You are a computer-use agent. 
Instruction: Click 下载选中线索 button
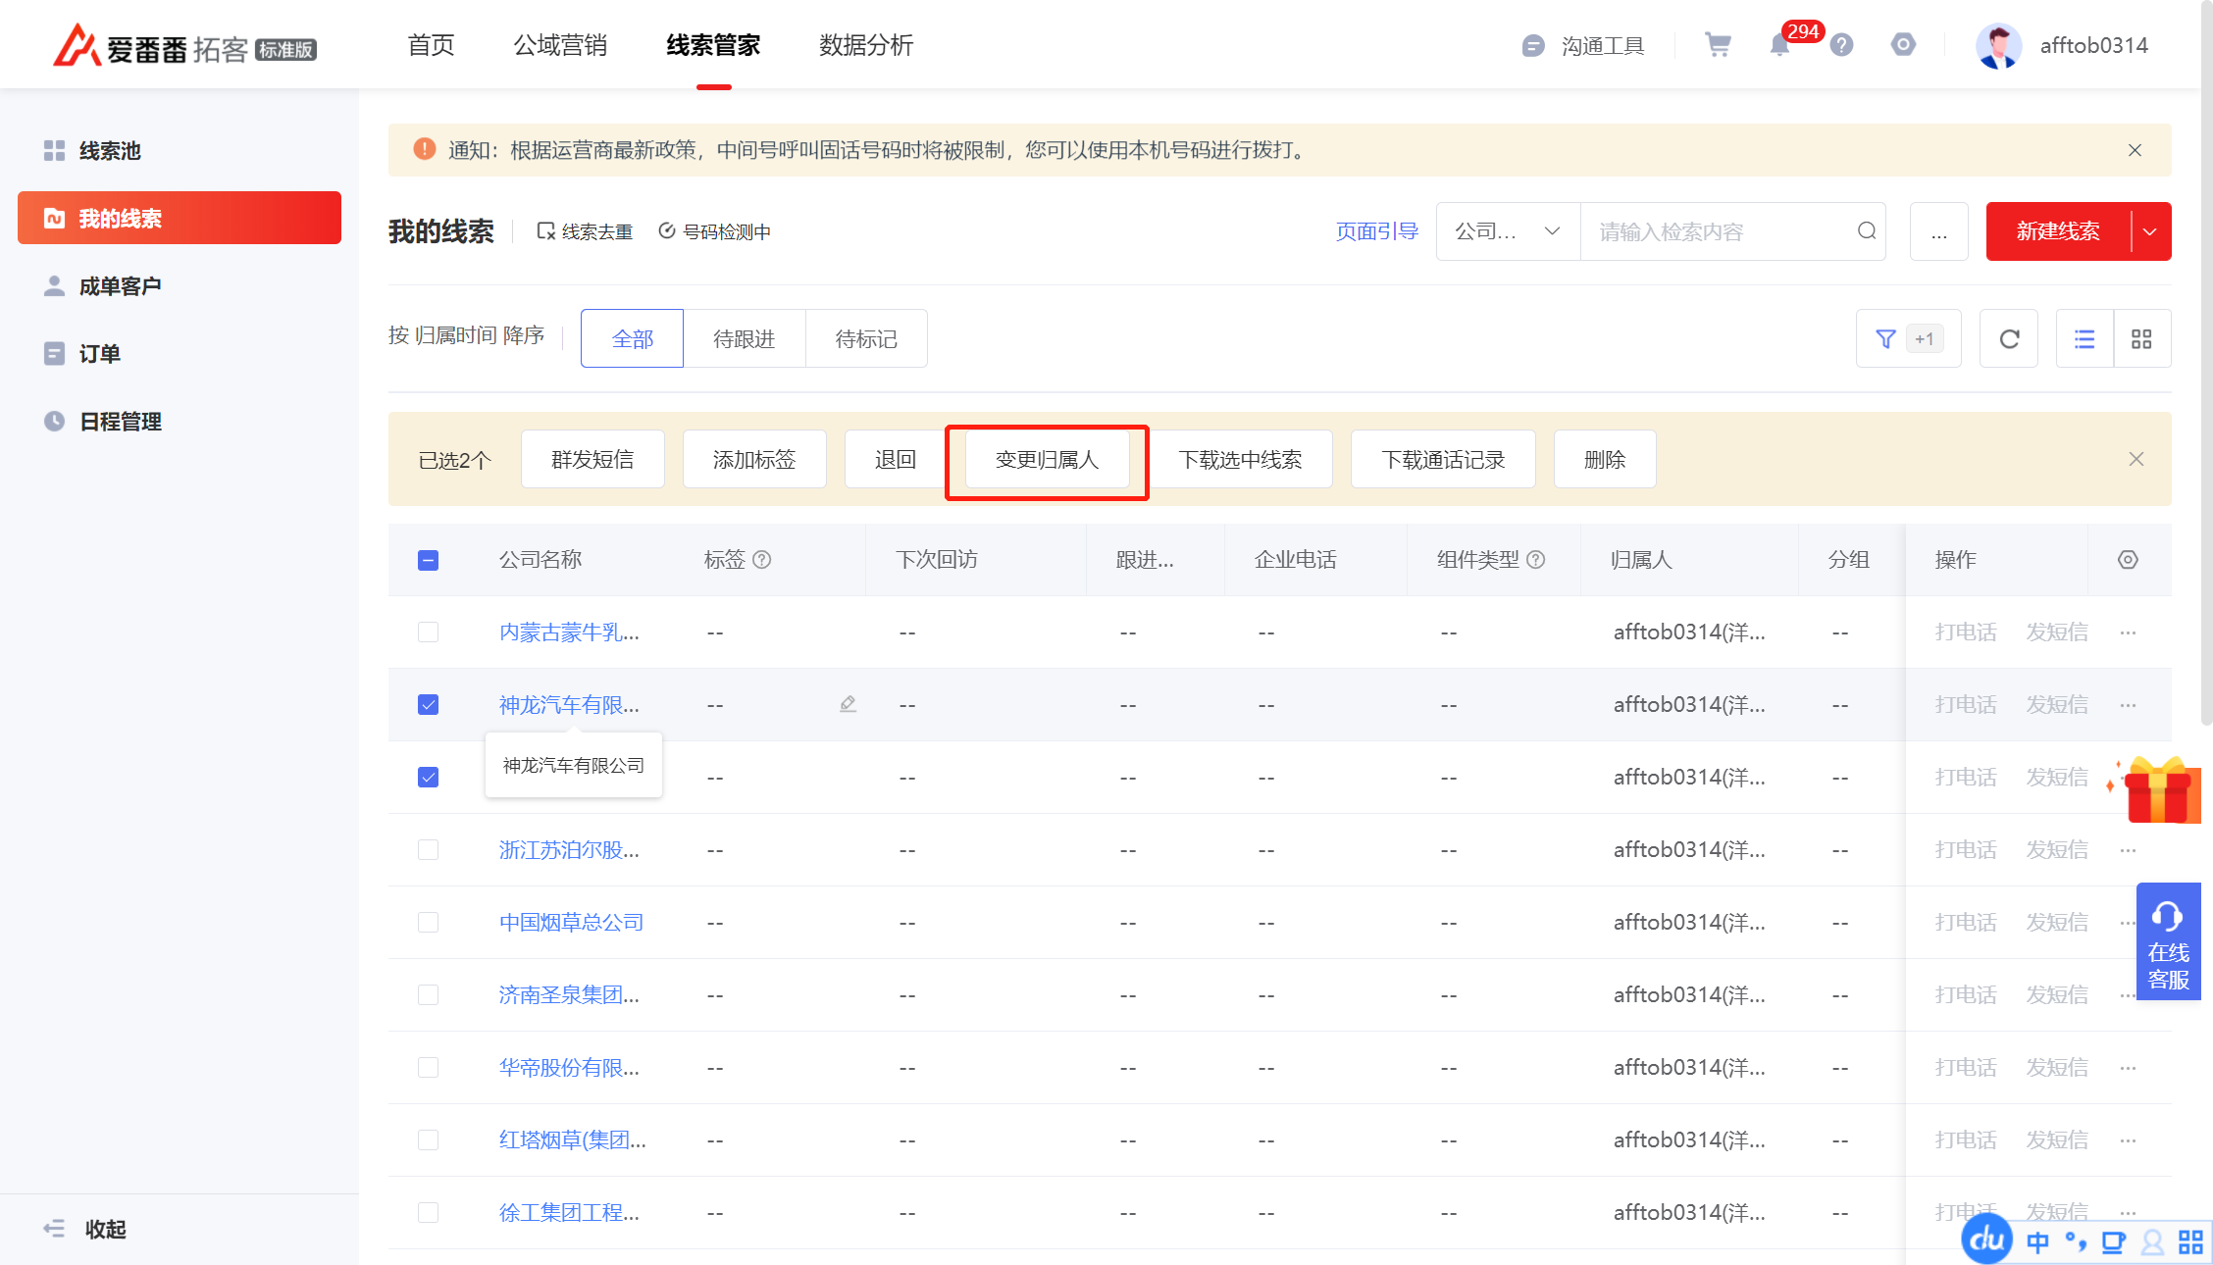(1240, 459)
